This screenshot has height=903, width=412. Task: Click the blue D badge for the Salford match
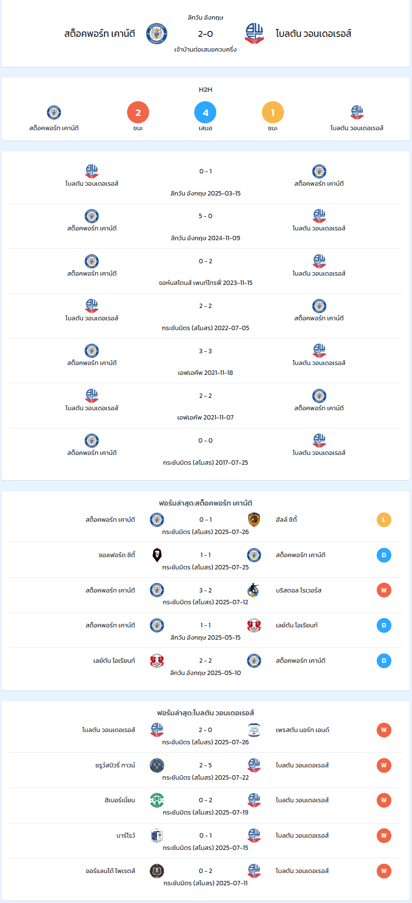coord(384,555)
